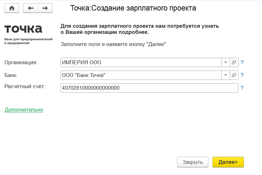Go back with the left arrow
This screenshot has width=262, height=175.
pos(31,8)
